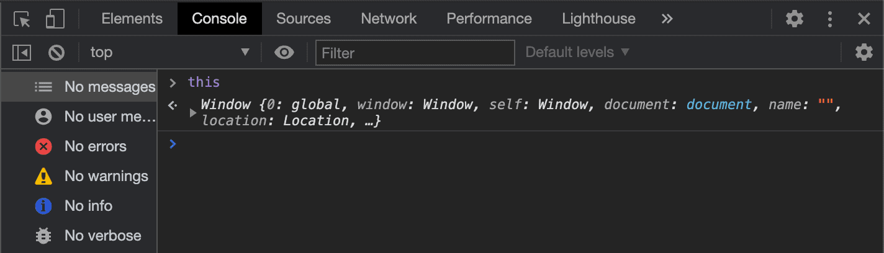Image resolution: width=884 pixels, height=253 pixels.
Task: Switch to the Network tab
Action: [389, 19]
